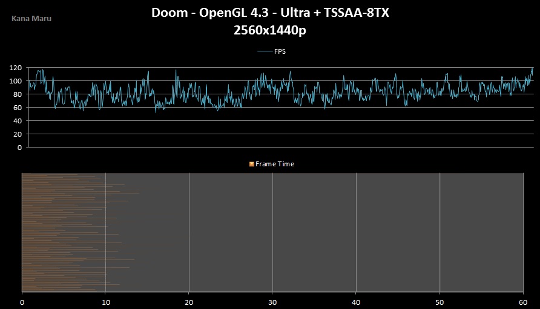540x309 pixels.
Task: Click the '50' label on Frame Time axis
Action: pos(440,302)
